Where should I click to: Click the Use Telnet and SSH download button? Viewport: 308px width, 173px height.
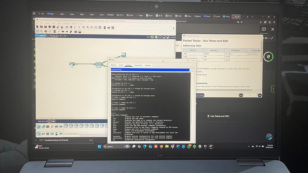pyautogui.click(x=218, y=116)
